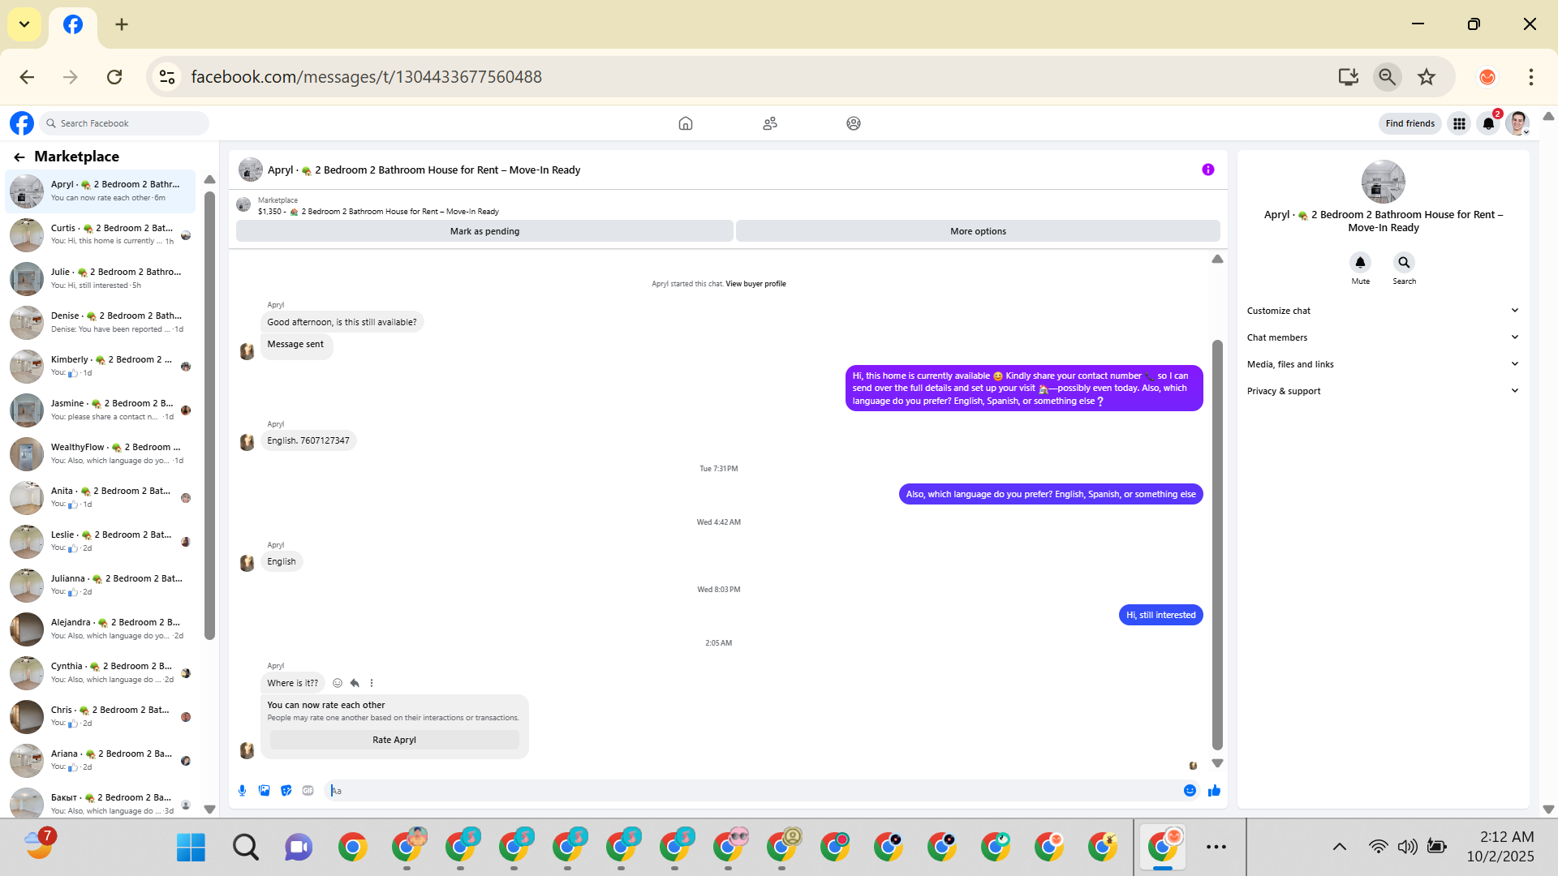Expand the Chat members section
Screen dimensions: 1558x876
[1382, 337]
